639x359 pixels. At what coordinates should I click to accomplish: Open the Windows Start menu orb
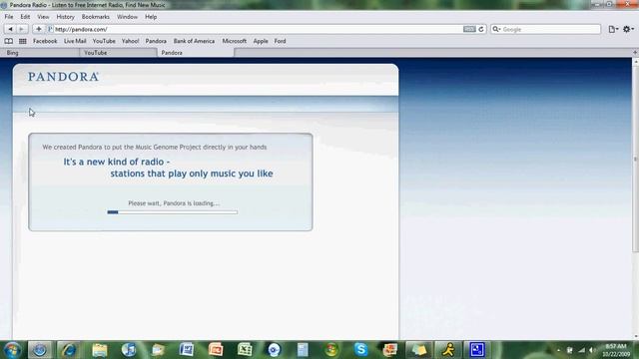(x=12, y=350)
